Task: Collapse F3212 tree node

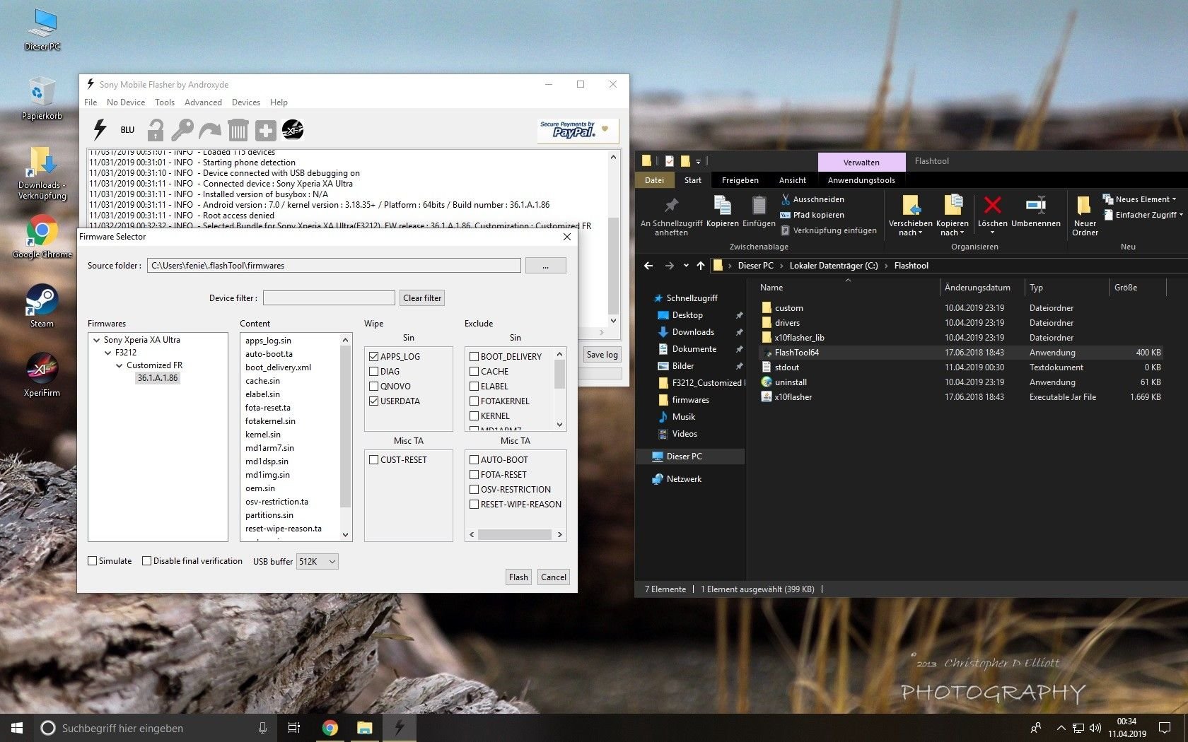Action: point(108,353)
